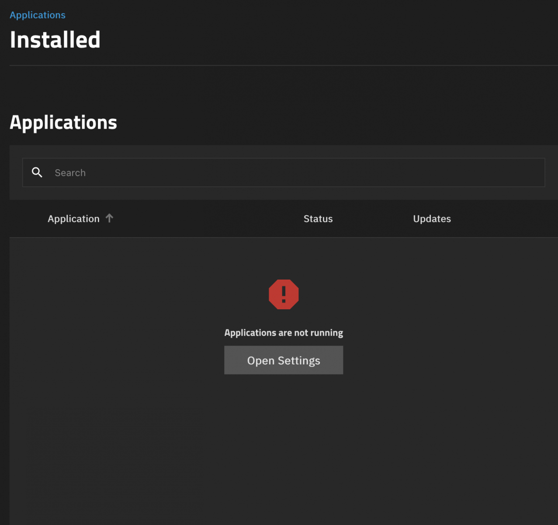Sort by the Updates column header
Screen dimensions: 558x525
click(x=432, y=219)
